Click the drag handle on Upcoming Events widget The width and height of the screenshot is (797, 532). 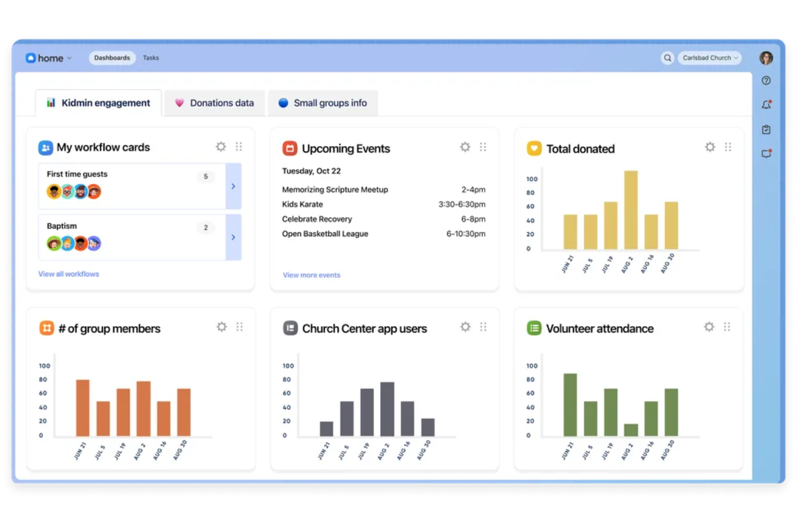pos(483,146)
